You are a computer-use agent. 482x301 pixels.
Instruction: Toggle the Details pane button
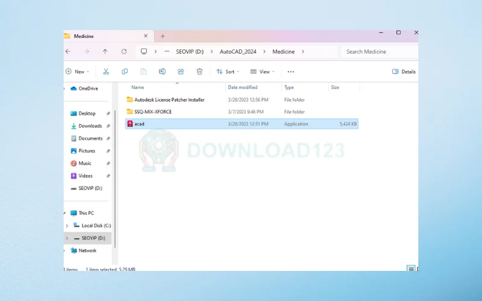(404, 72)
